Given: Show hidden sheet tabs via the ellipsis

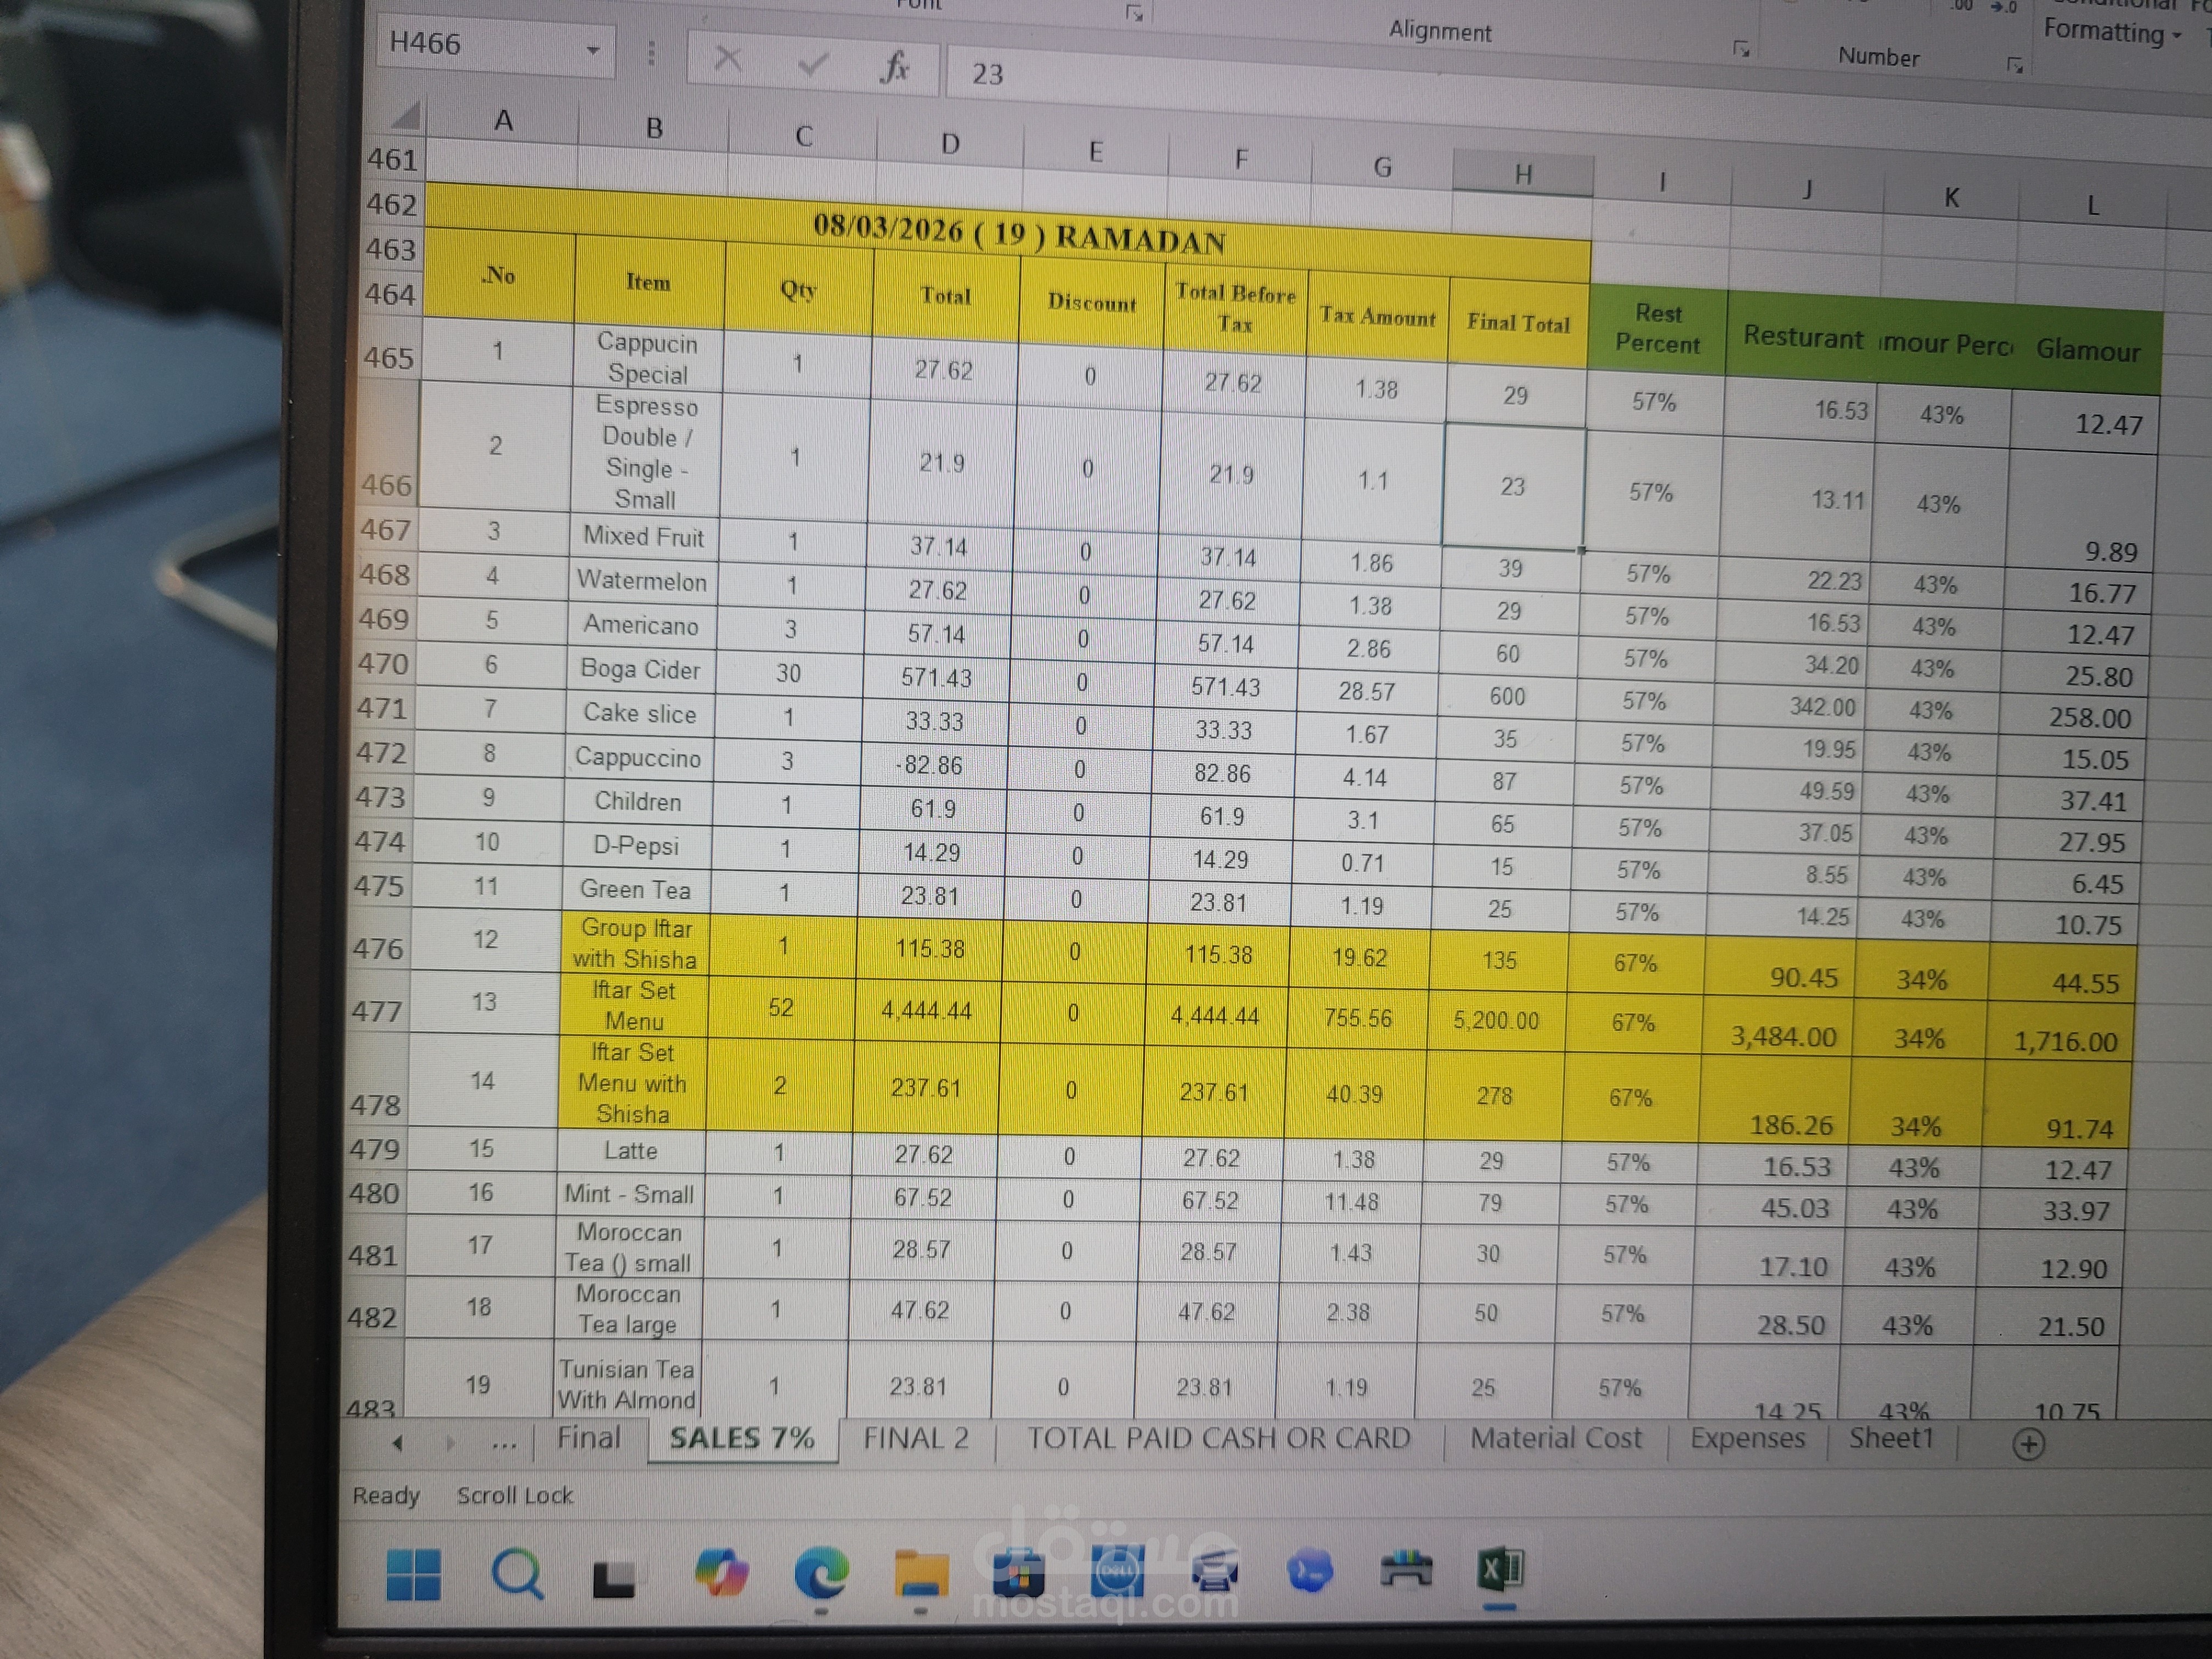Looking at the screenshot, I should tap(504, 1444).
